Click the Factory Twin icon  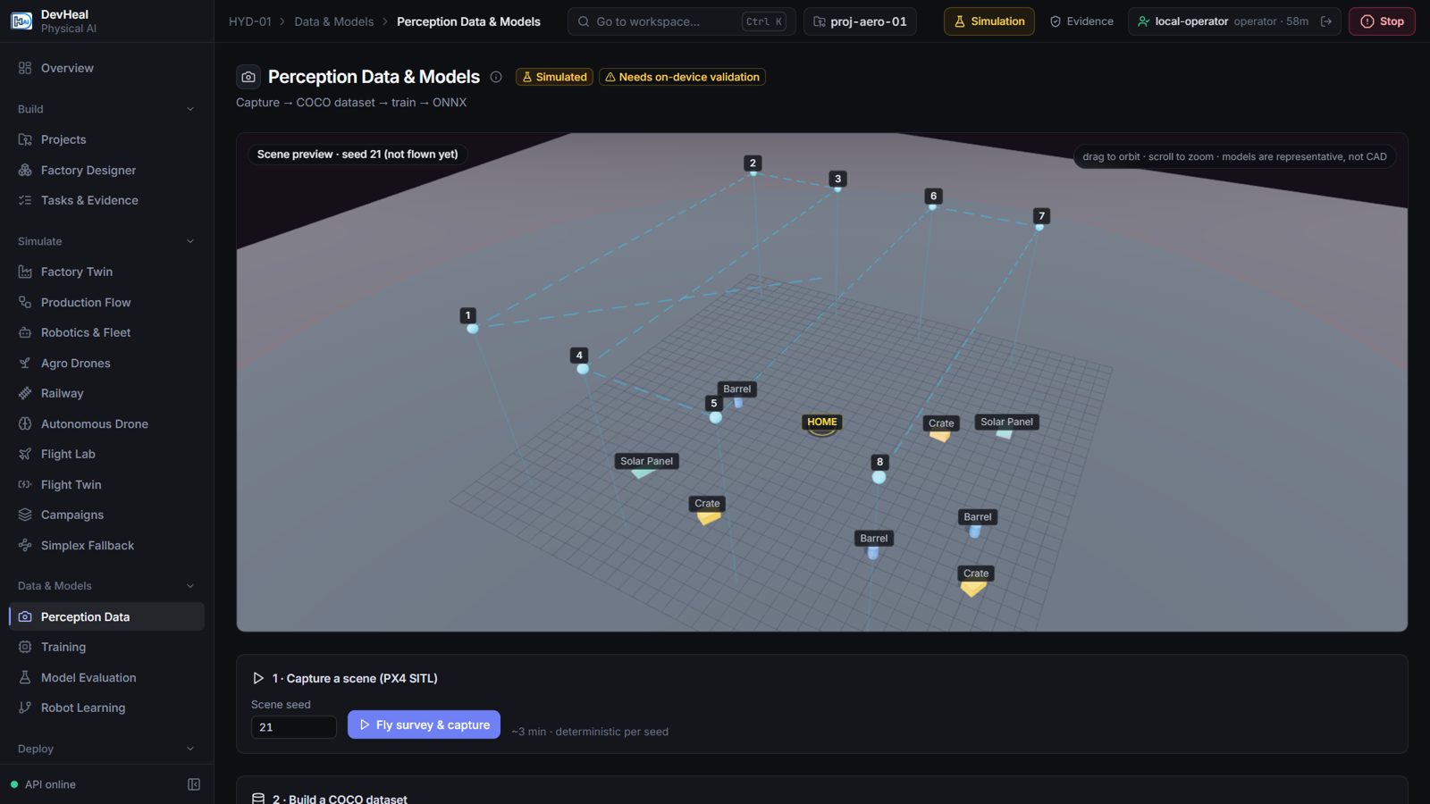click(25, 272)
